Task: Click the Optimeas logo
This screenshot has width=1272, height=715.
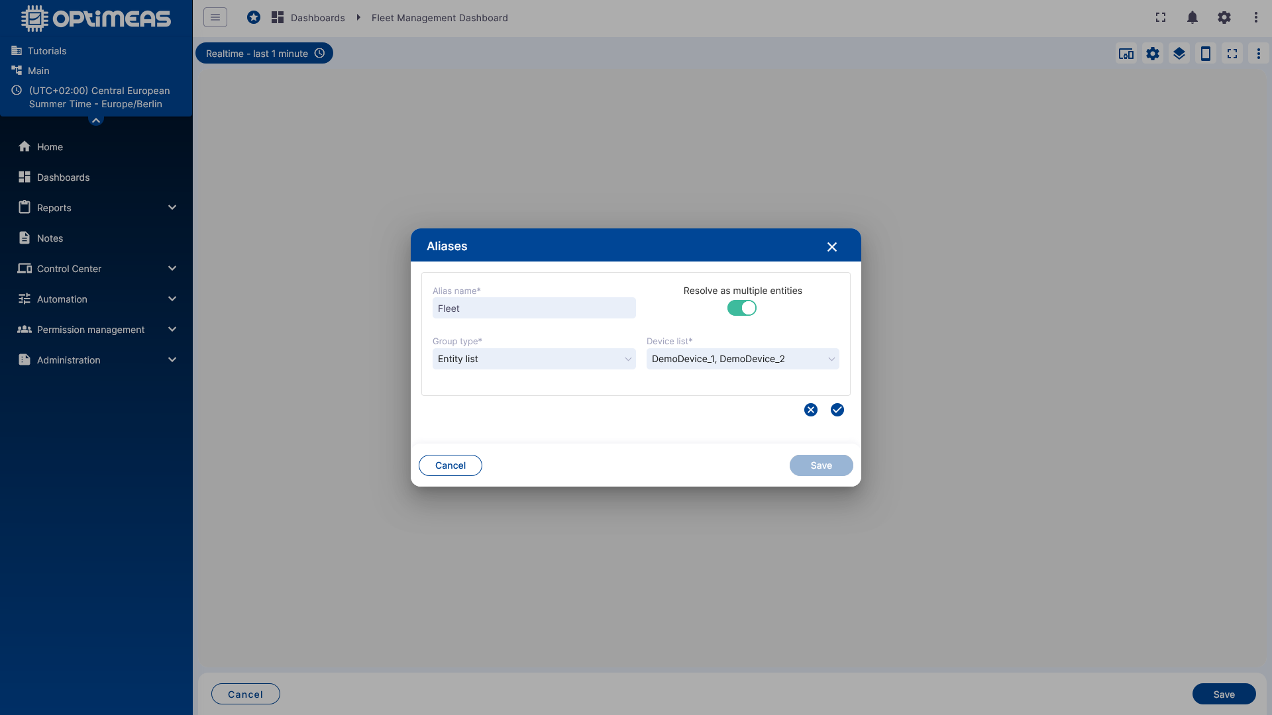Action: [x=96, y=19]
